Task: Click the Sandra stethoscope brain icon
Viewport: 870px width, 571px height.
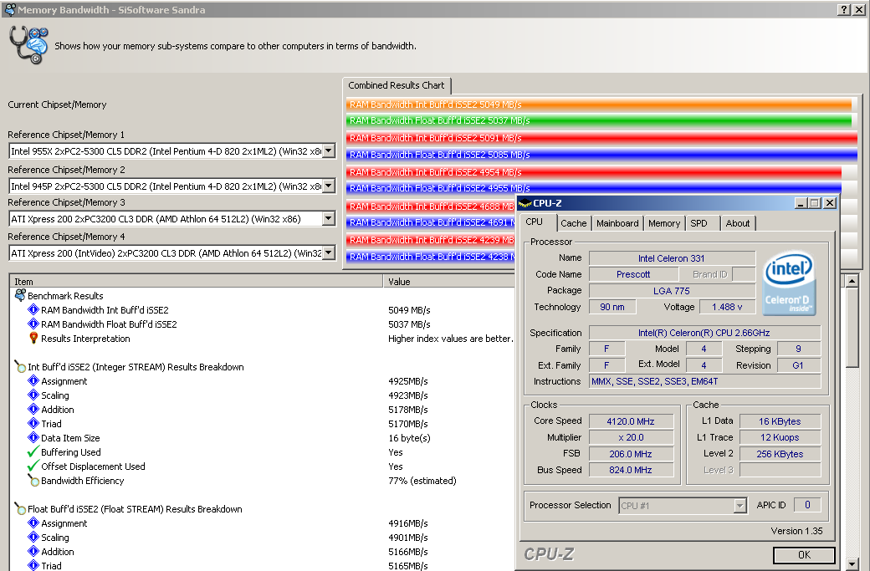Action: tap(29, 45)
